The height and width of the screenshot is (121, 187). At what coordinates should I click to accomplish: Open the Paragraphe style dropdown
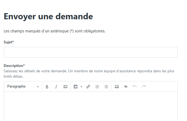(x=23, y=86)
